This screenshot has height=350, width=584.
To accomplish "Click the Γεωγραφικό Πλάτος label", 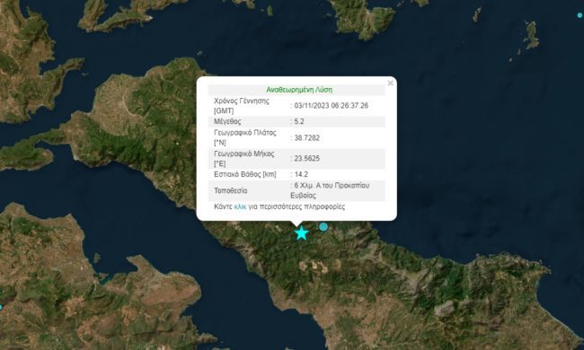I will 244,138.
